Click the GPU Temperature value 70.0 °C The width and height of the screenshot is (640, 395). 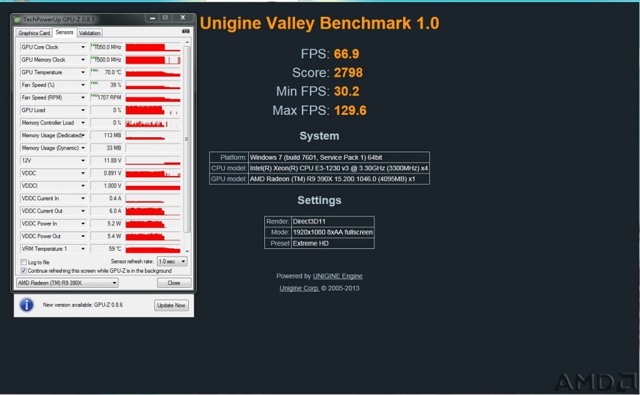tap(106, 72)
